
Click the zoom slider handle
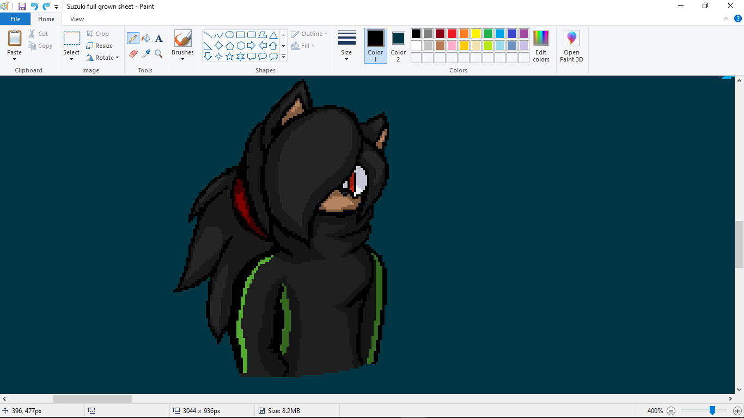pyautogui.click(x=712, y=410)
